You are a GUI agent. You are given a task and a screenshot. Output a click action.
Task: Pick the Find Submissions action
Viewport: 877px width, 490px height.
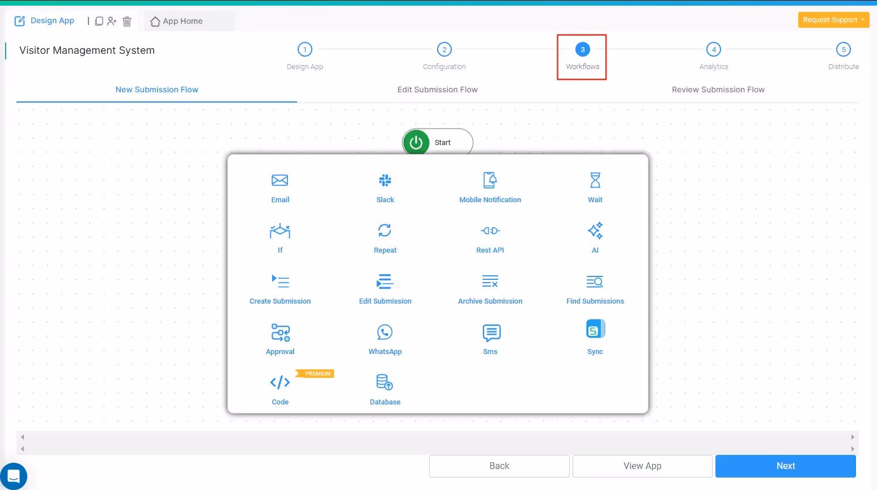[595, 289]
